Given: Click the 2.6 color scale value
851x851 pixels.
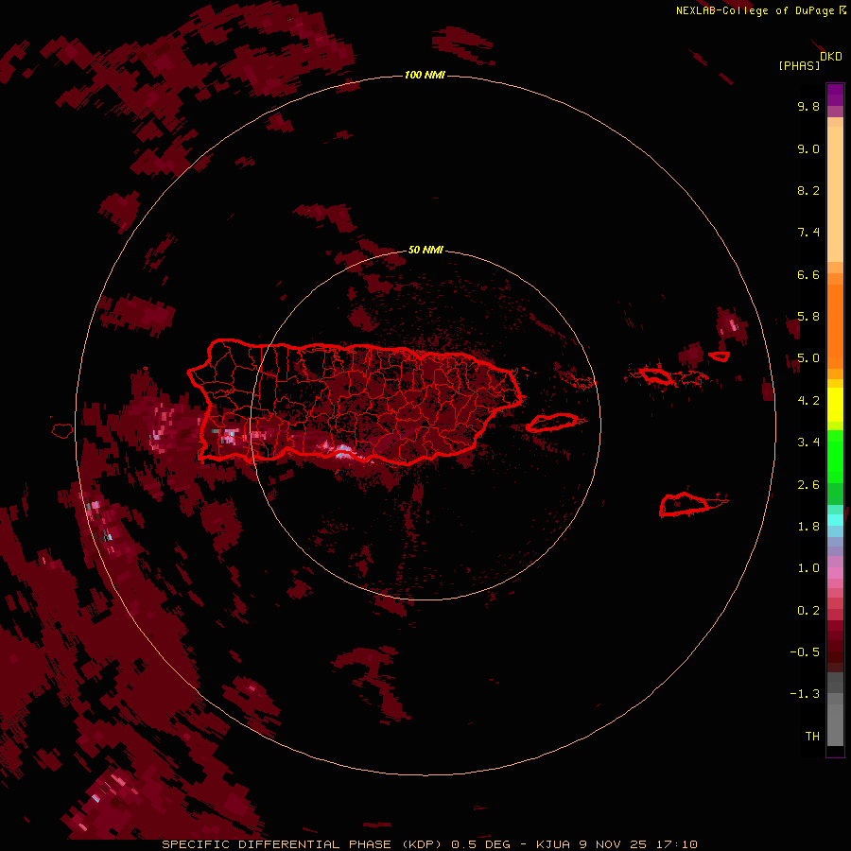Looking at the screenshot, I should 808,485.
